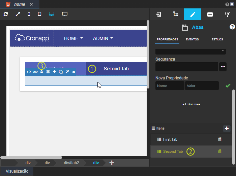Click the Nome property input

pos(170,86)
